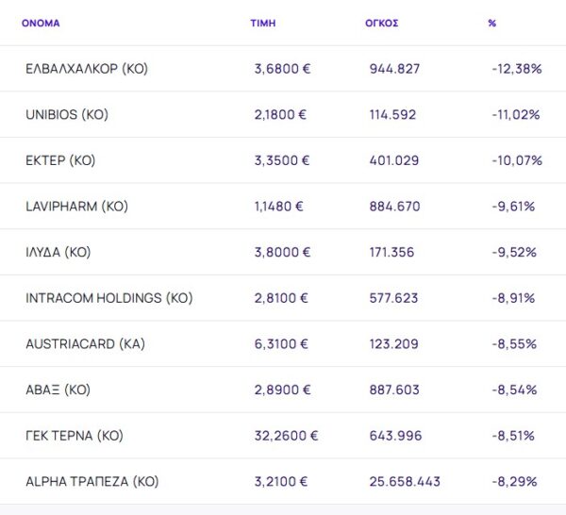
Task: Click the ΟΓΚΟΣ column header
Action: coord(380,23)
